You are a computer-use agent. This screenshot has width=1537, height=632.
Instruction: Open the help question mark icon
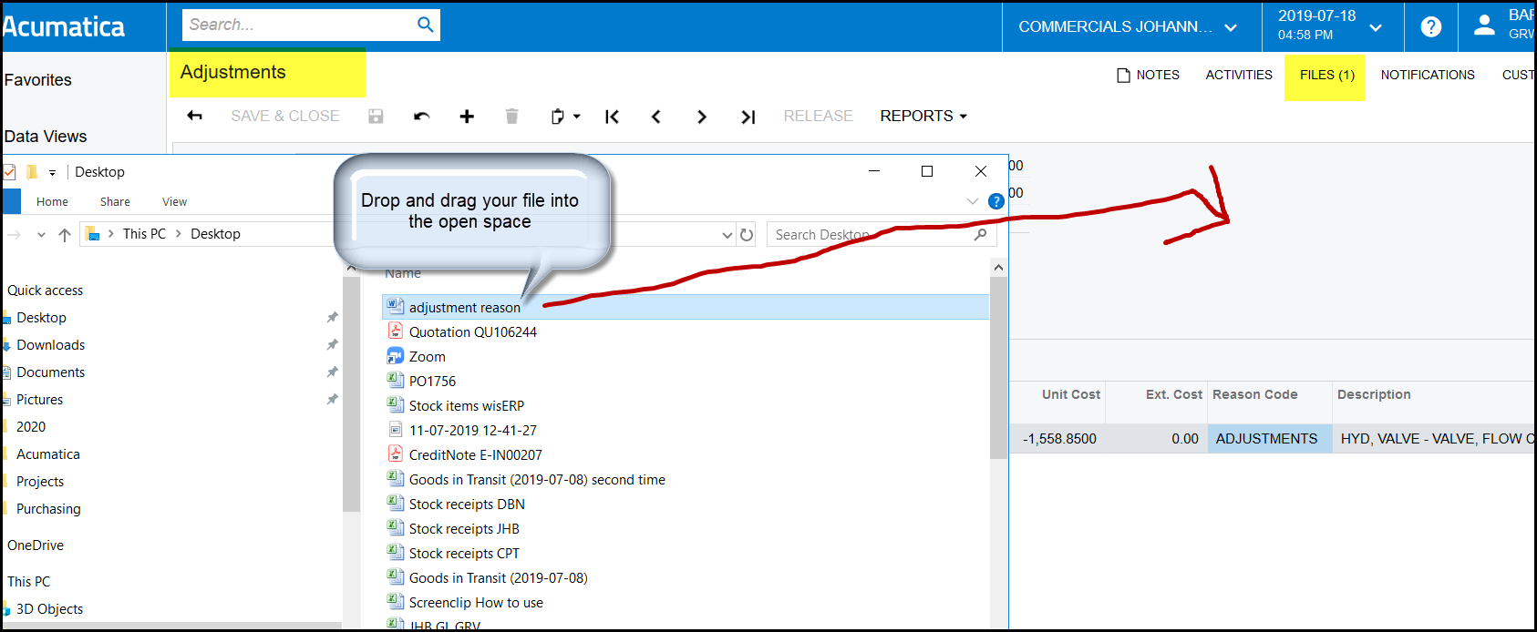(1431, 26)
